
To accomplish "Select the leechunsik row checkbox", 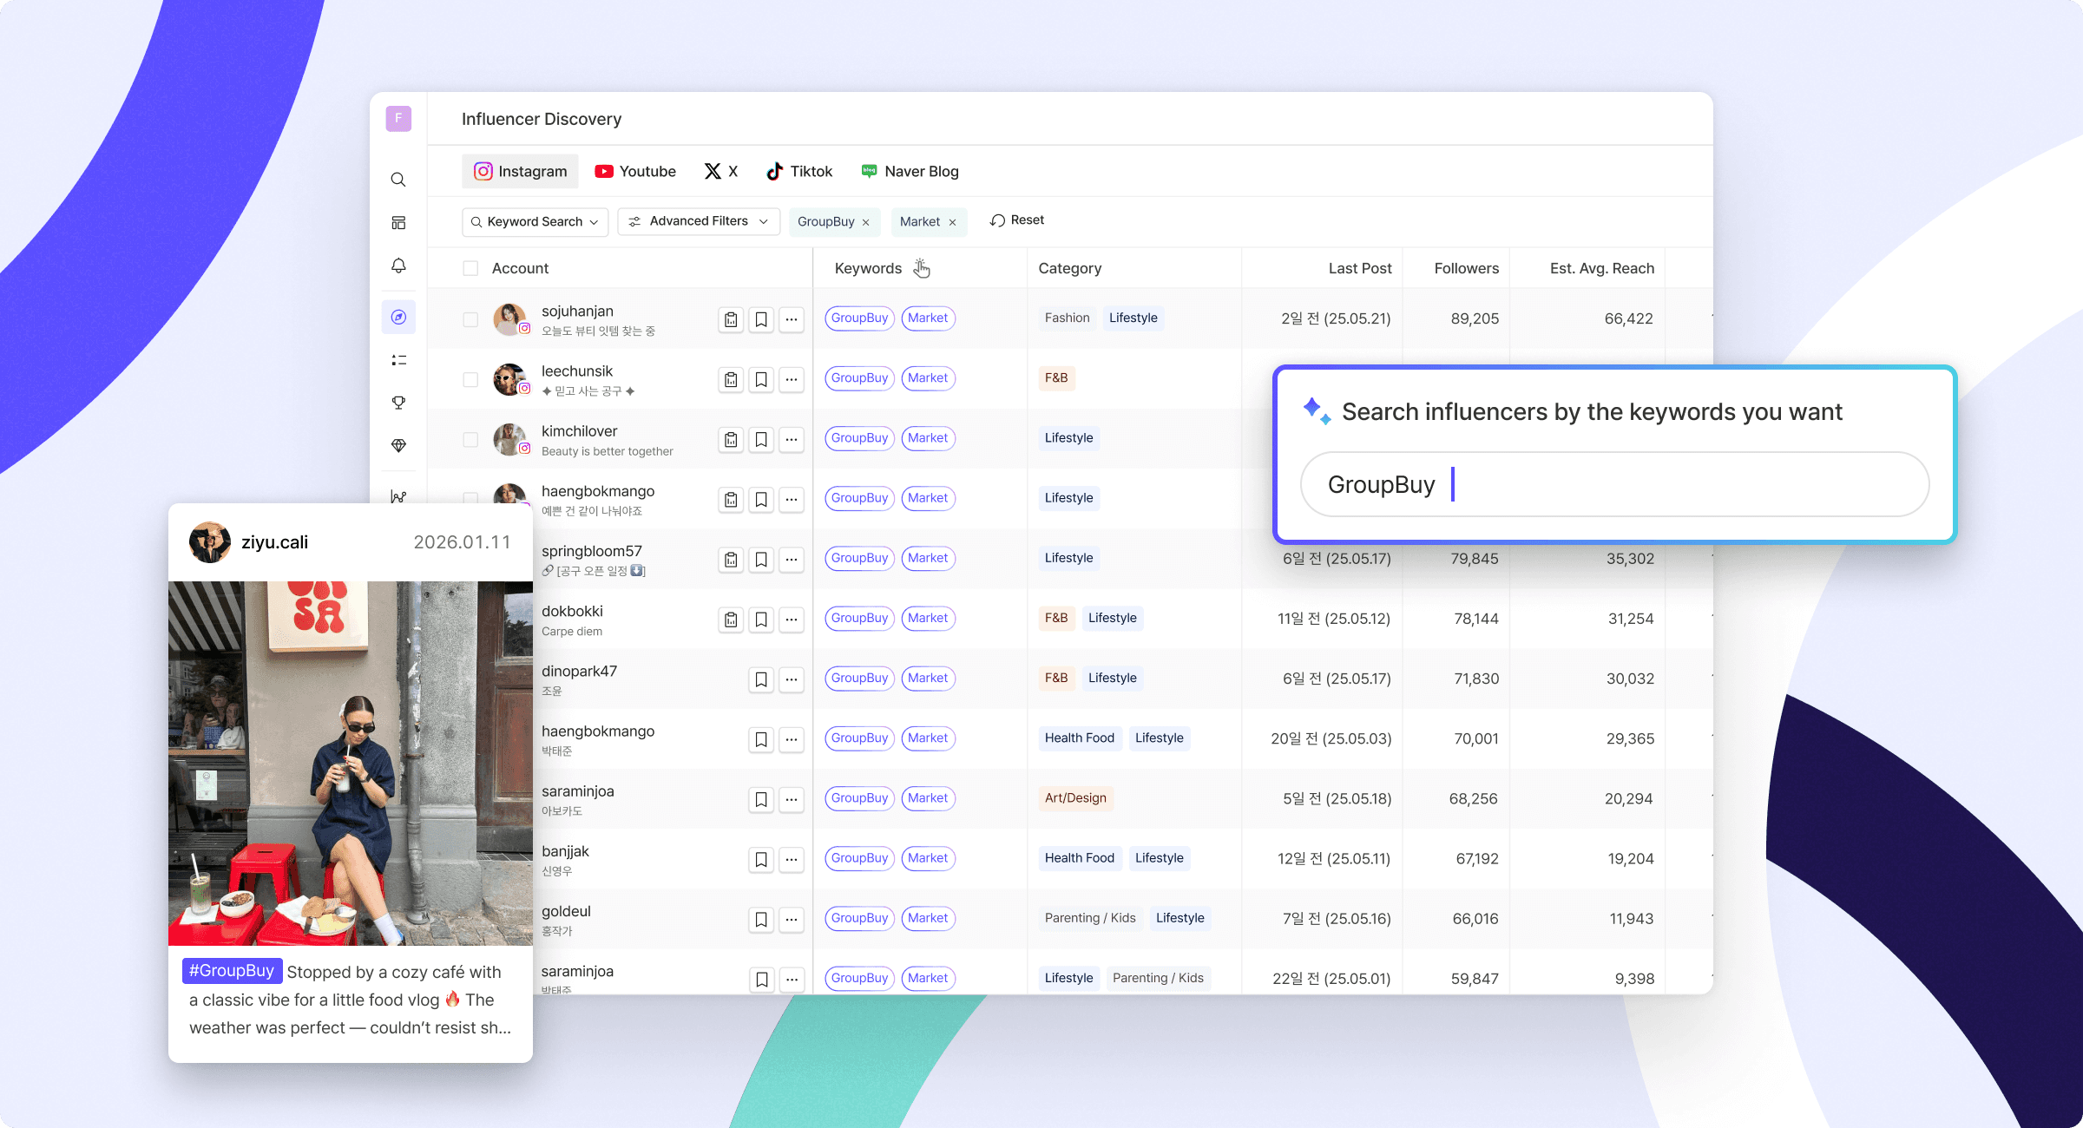I will pos(470,379).
